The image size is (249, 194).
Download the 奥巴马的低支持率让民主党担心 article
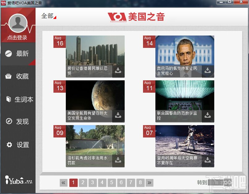[x=208, y=71]
